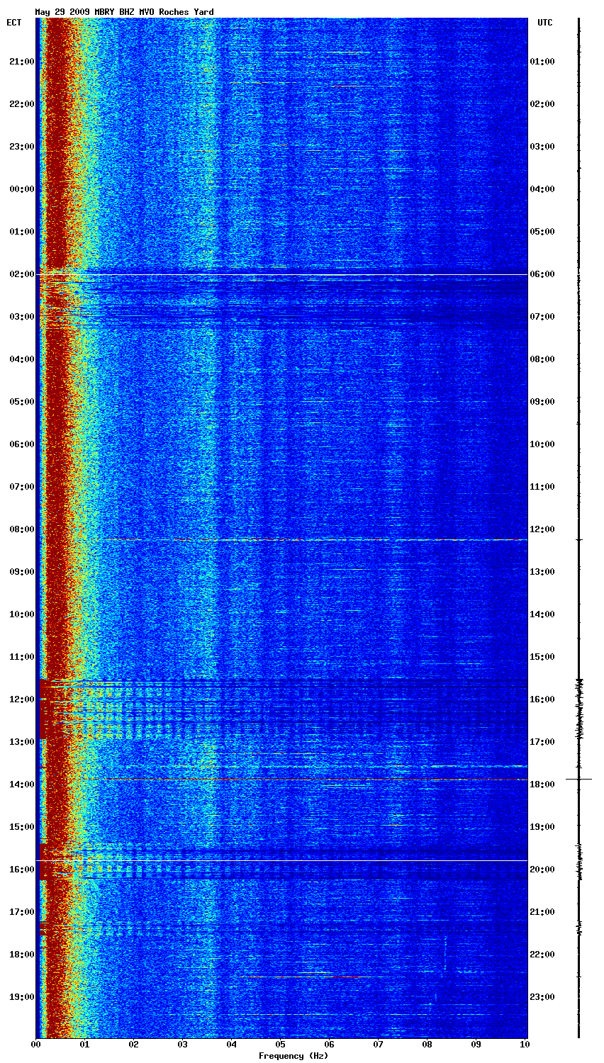Pick the 11:00 tick label on the UTC axis
604x1063 pixels.
[x=543, y=487]
